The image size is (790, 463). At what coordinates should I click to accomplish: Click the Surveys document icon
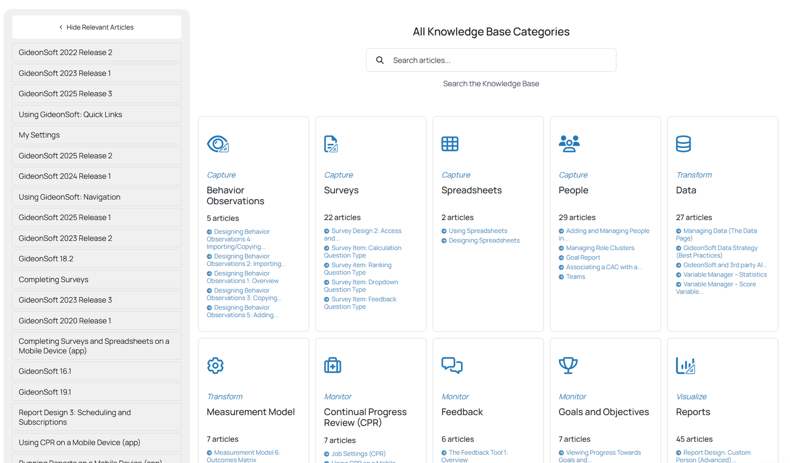331,144
